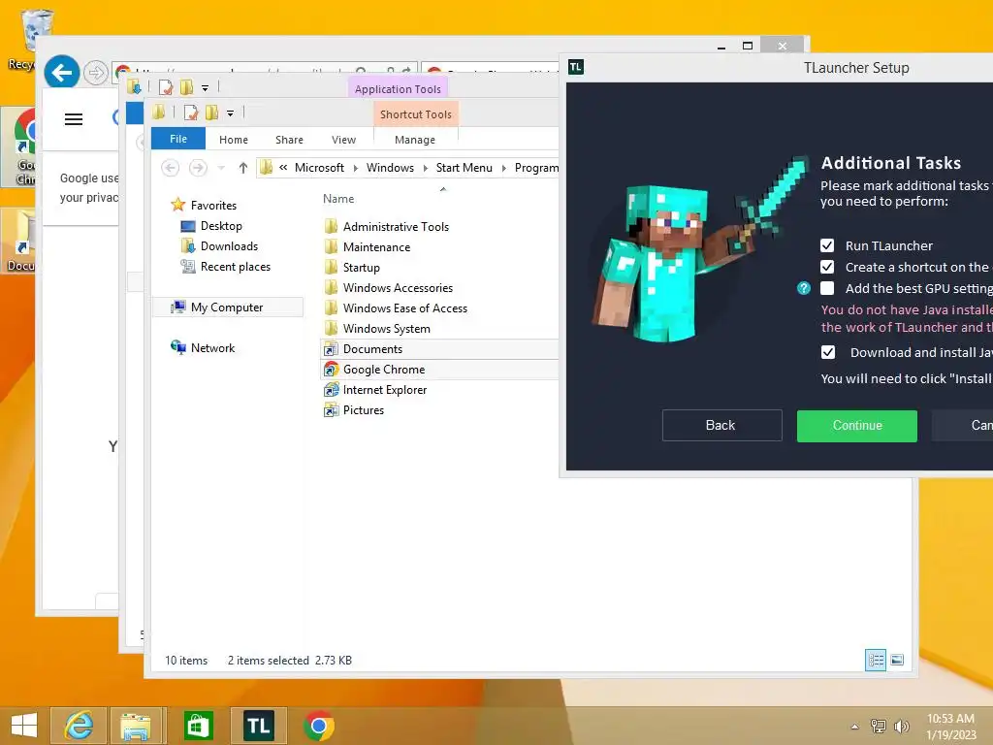The width and height of the screenshot is (993, 745).
Task: Expand breadcrumb arrow after Start Menu
Action: [504, 168]
